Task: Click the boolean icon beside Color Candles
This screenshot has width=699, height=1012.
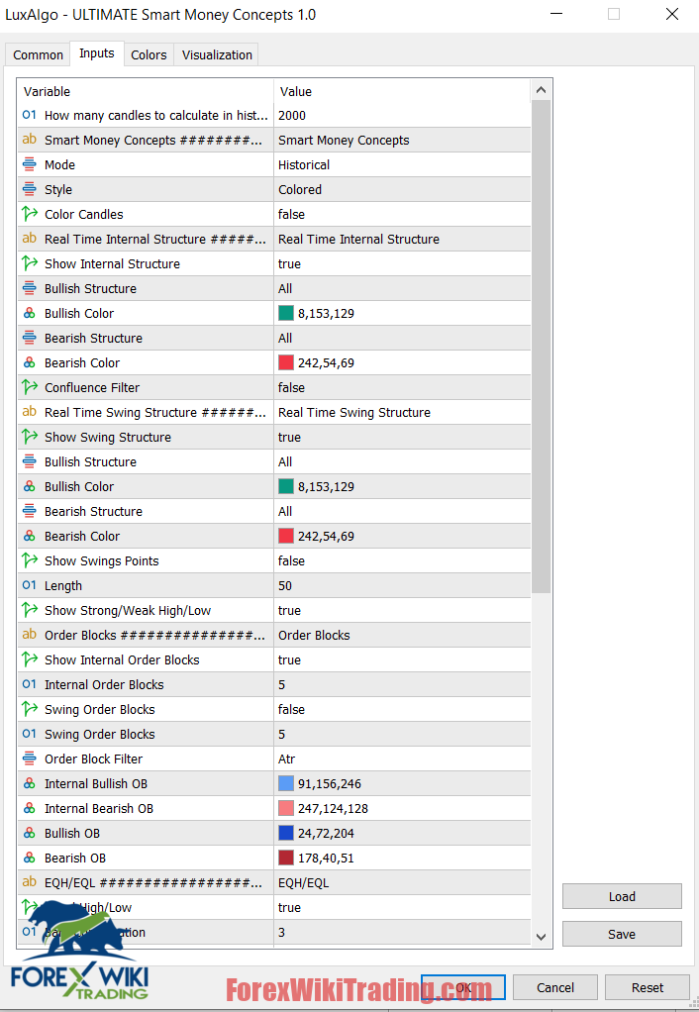Action: pos(29,214)
